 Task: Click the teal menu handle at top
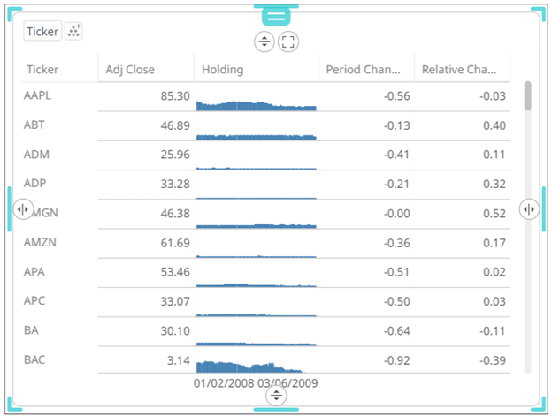(276, 16)
